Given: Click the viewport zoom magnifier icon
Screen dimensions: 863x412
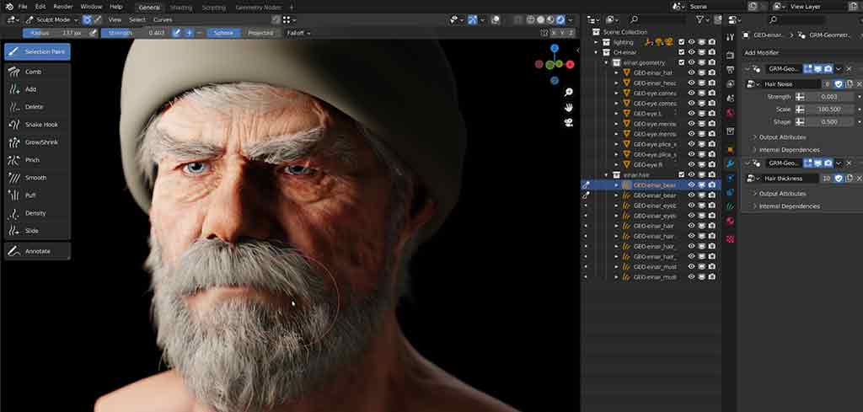Looking at the screenshot, I should click(569, 92).
